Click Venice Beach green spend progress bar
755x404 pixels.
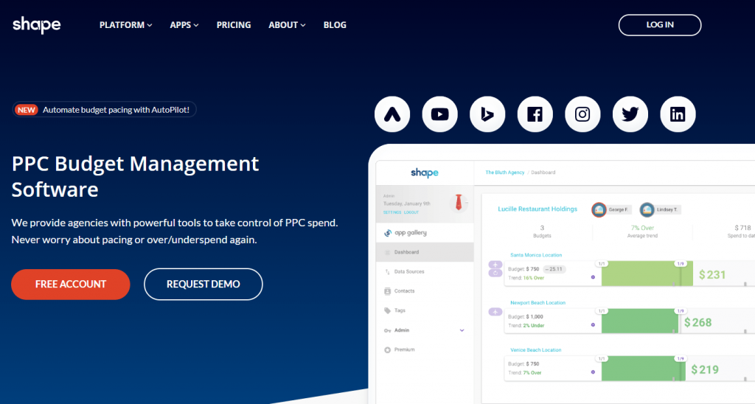pyautogui.click(x=643, y=369)
